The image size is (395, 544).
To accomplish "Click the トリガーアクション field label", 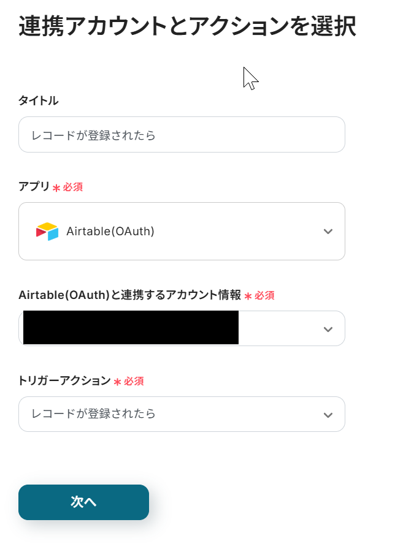I will (64, 381).
